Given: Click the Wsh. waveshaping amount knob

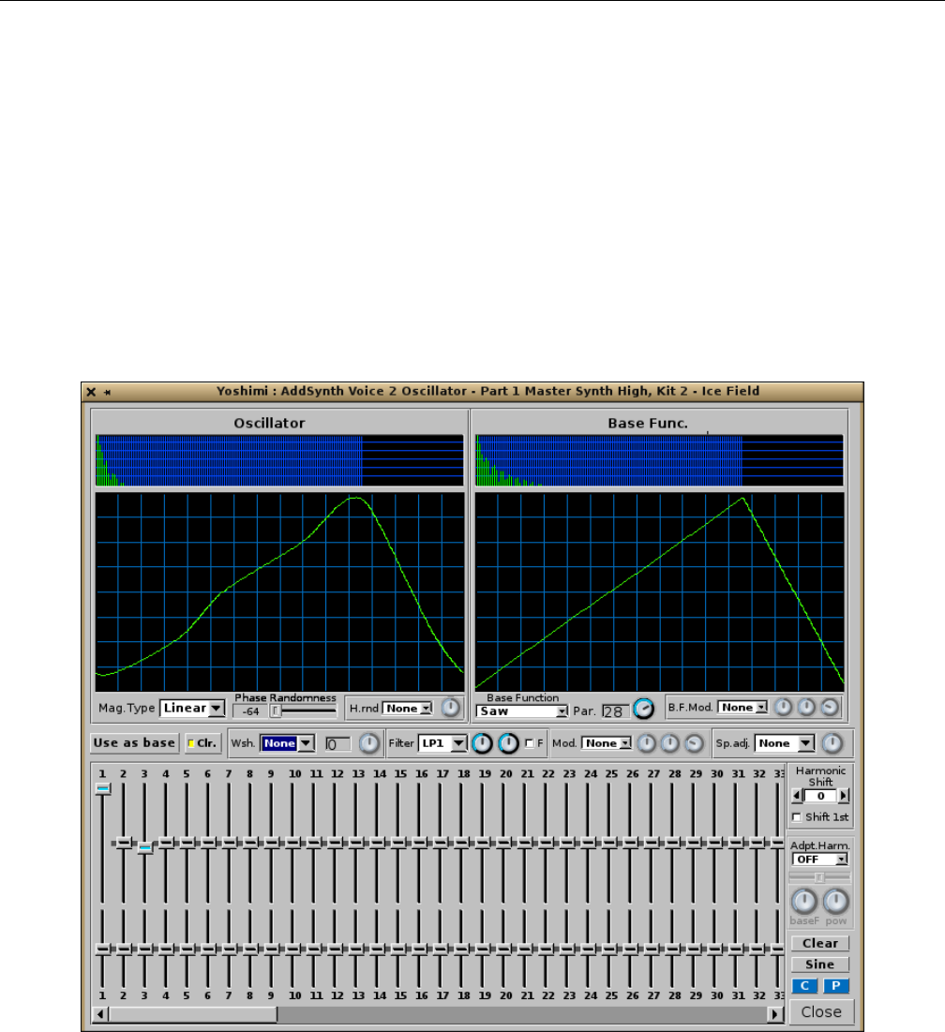Looking at the screenshot, I should point(369,743).
